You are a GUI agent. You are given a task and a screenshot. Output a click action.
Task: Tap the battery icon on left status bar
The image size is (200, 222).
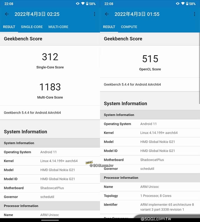tap(87, 3)
